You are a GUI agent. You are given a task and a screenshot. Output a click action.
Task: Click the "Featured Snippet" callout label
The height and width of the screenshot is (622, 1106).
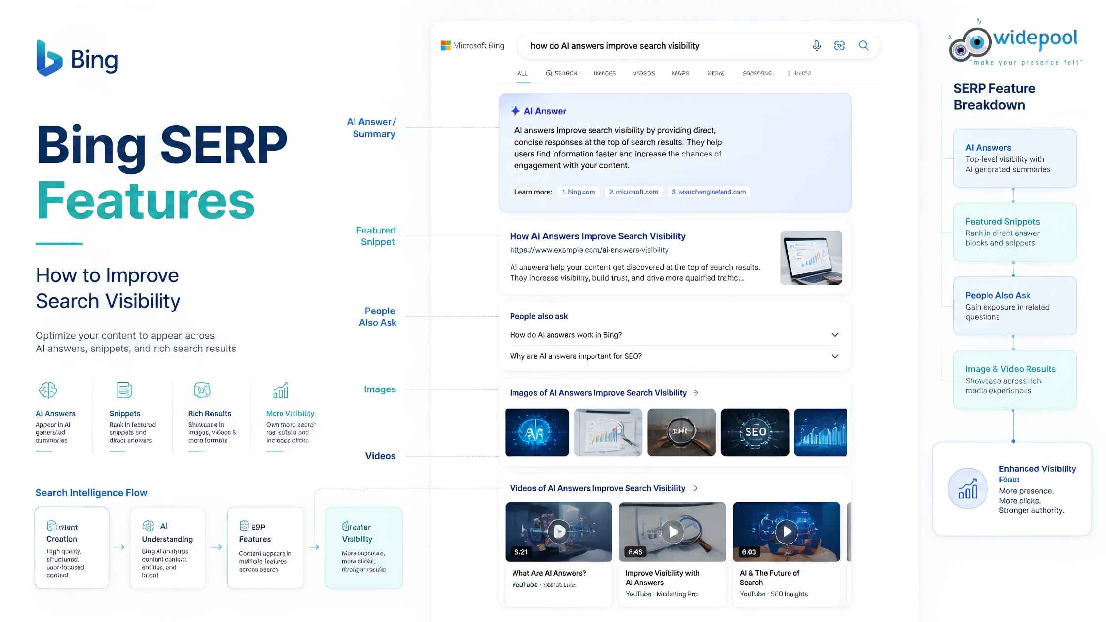point(376,236)
